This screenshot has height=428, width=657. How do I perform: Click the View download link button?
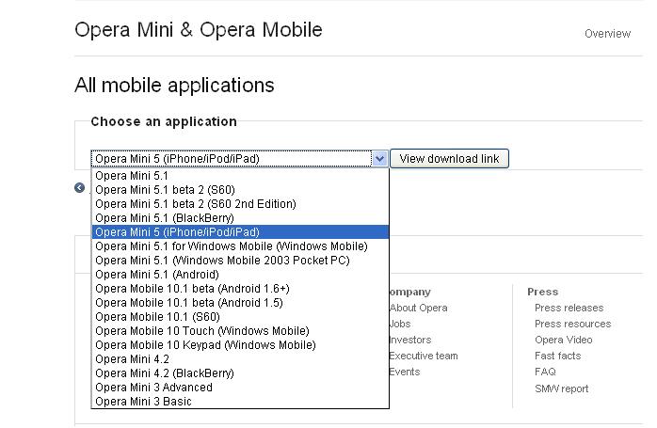[x=449, y=159]
